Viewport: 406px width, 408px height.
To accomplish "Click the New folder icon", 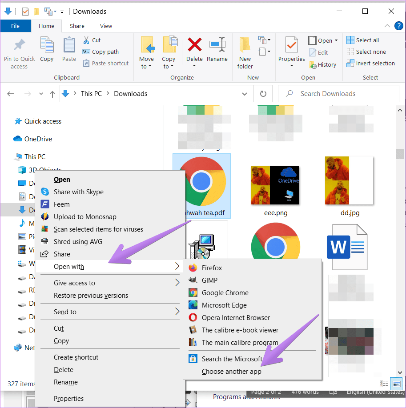I will click(x=245, y=45).
